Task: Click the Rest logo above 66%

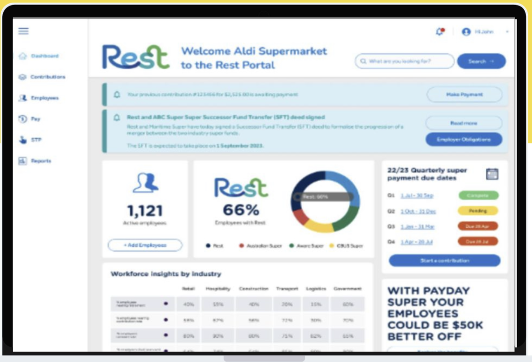Action: (241, 187)
